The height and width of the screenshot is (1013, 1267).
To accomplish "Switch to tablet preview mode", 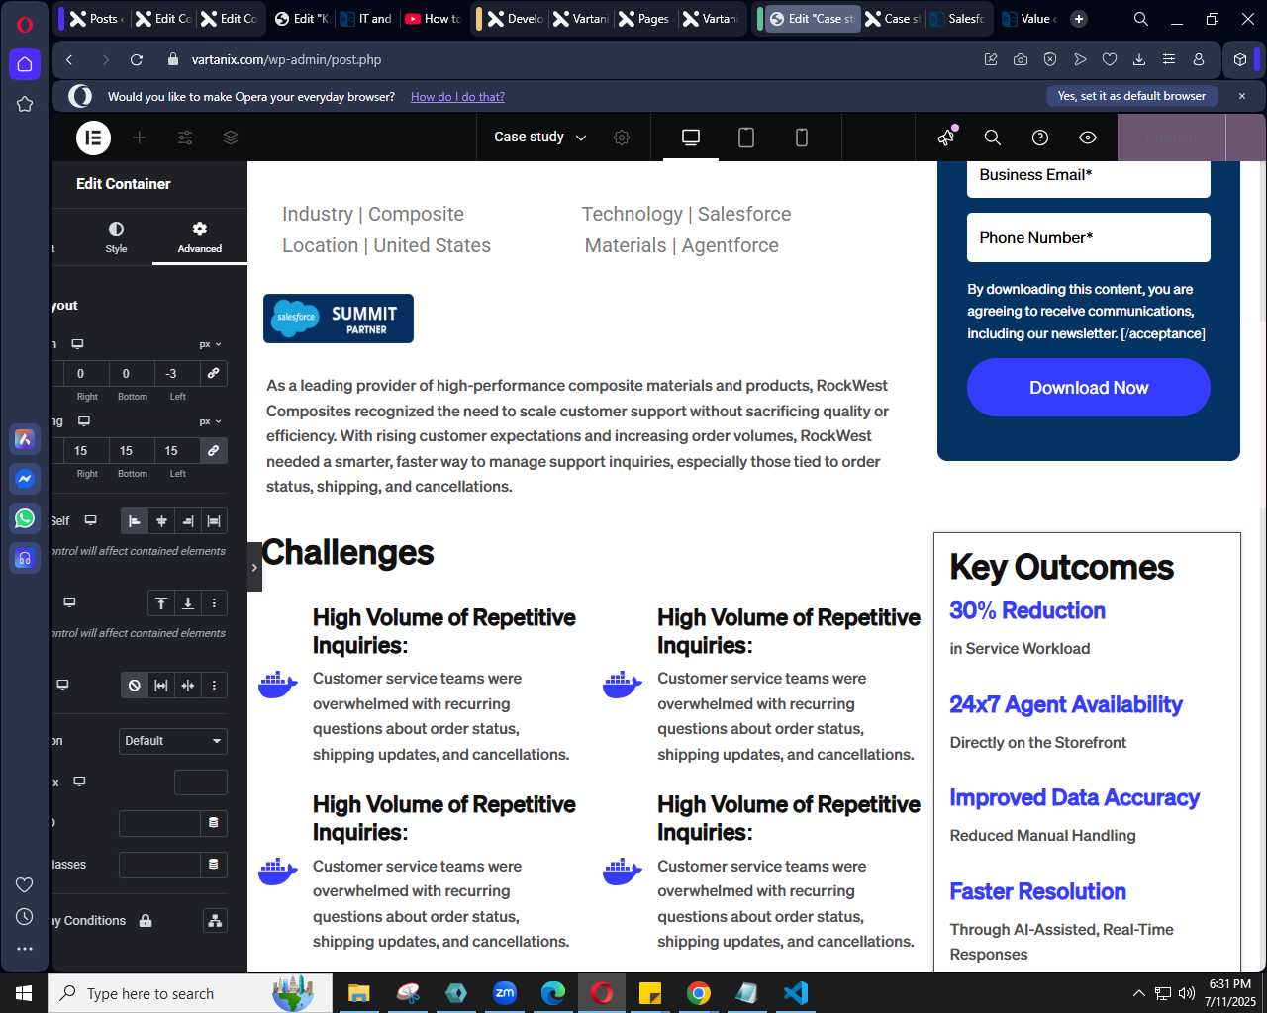I will click(x=746, y=138).
